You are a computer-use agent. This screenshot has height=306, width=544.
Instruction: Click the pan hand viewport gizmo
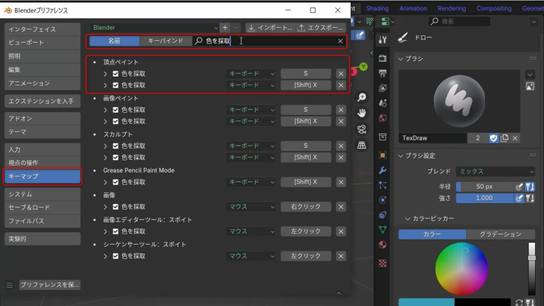click(x=362, y=113)
